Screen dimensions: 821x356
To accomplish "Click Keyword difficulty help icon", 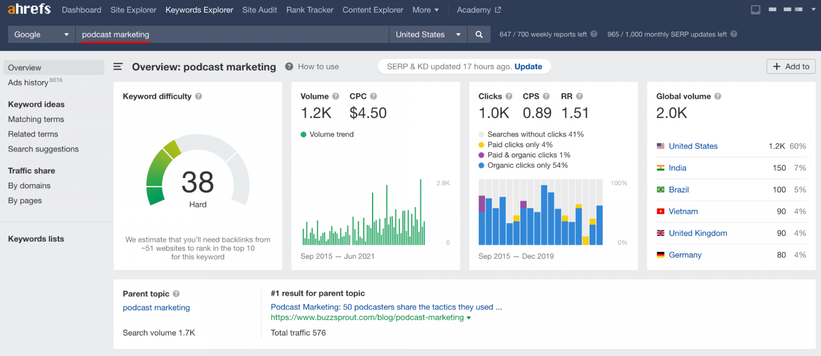I will coord(198,96).
